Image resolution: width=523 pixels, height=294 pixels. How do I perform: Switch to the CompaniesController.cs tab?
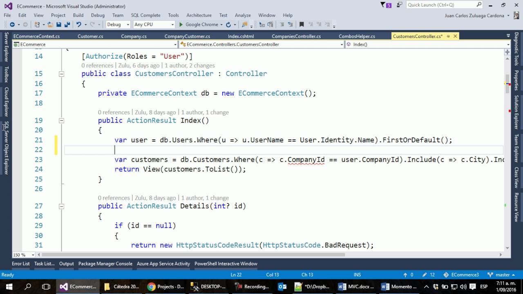click(x=296, y=36)
